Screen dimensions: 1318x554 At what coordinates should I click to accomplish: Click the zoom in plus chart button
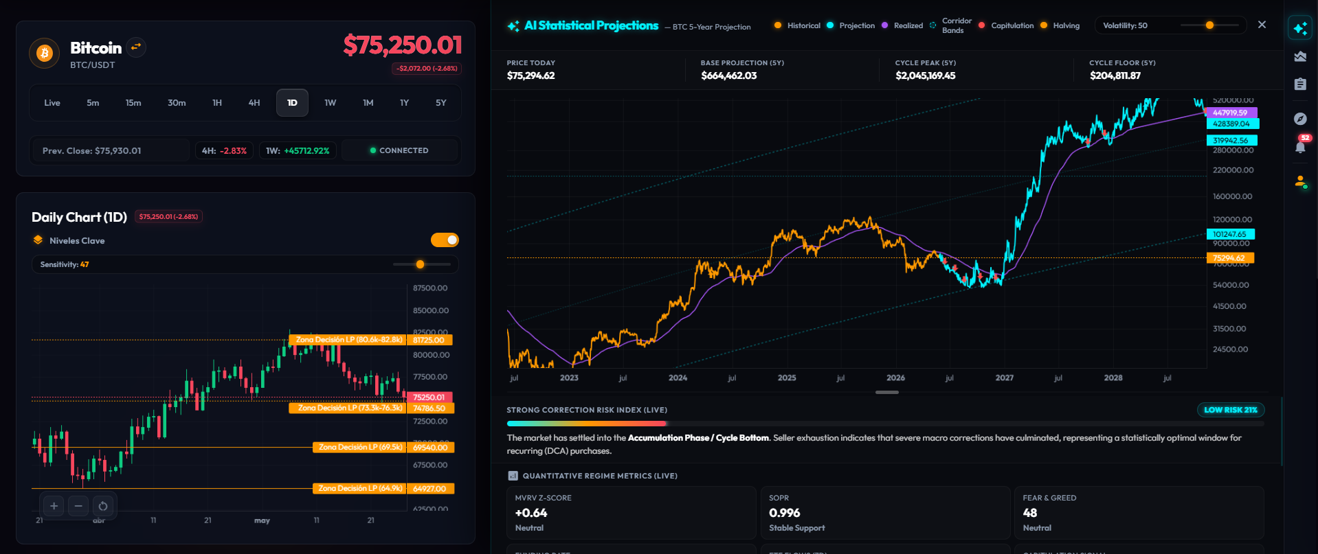click(x=54, y=506)
